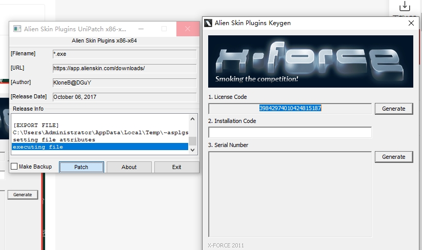Click the UniPatch title bar app icon
Viewport: 422px width, 250px height.
point(17,29)
